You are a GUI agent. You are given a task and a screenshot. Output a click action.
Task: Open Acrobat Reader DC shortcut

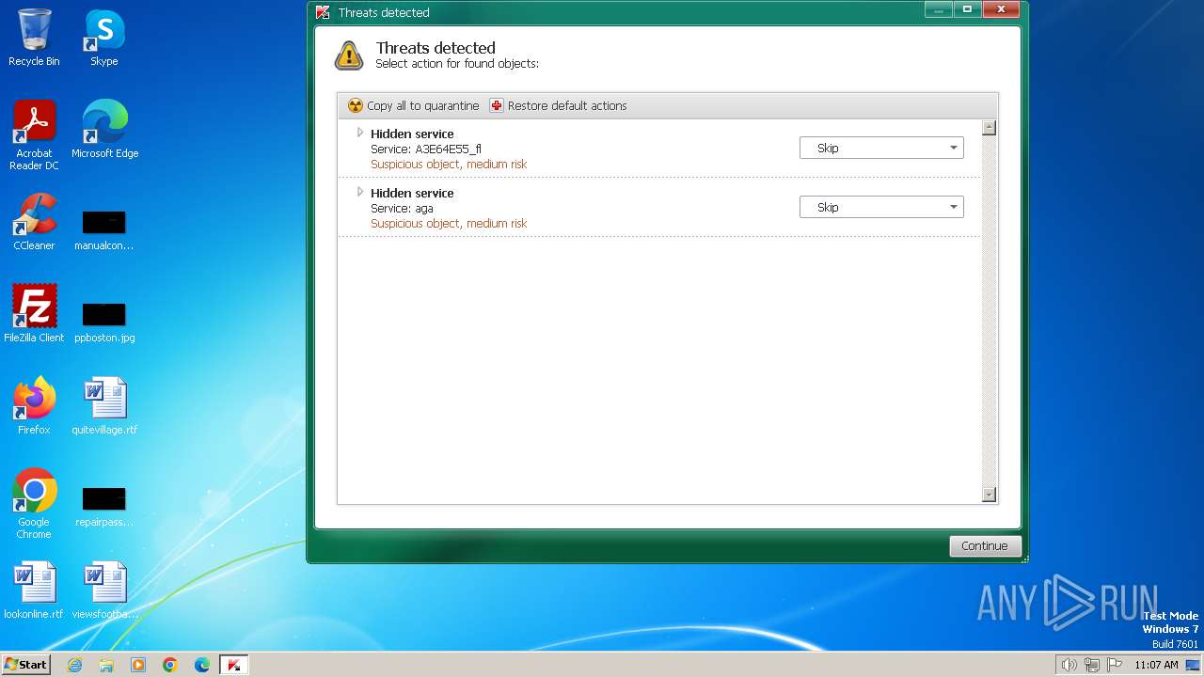coord(34,135)
